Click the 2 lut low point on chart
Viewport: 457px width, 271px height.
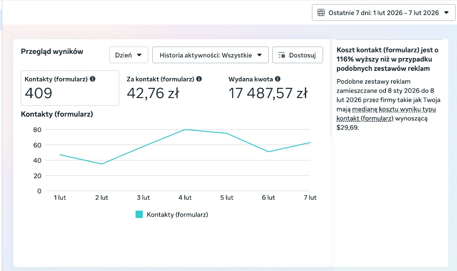coord(102,164)
